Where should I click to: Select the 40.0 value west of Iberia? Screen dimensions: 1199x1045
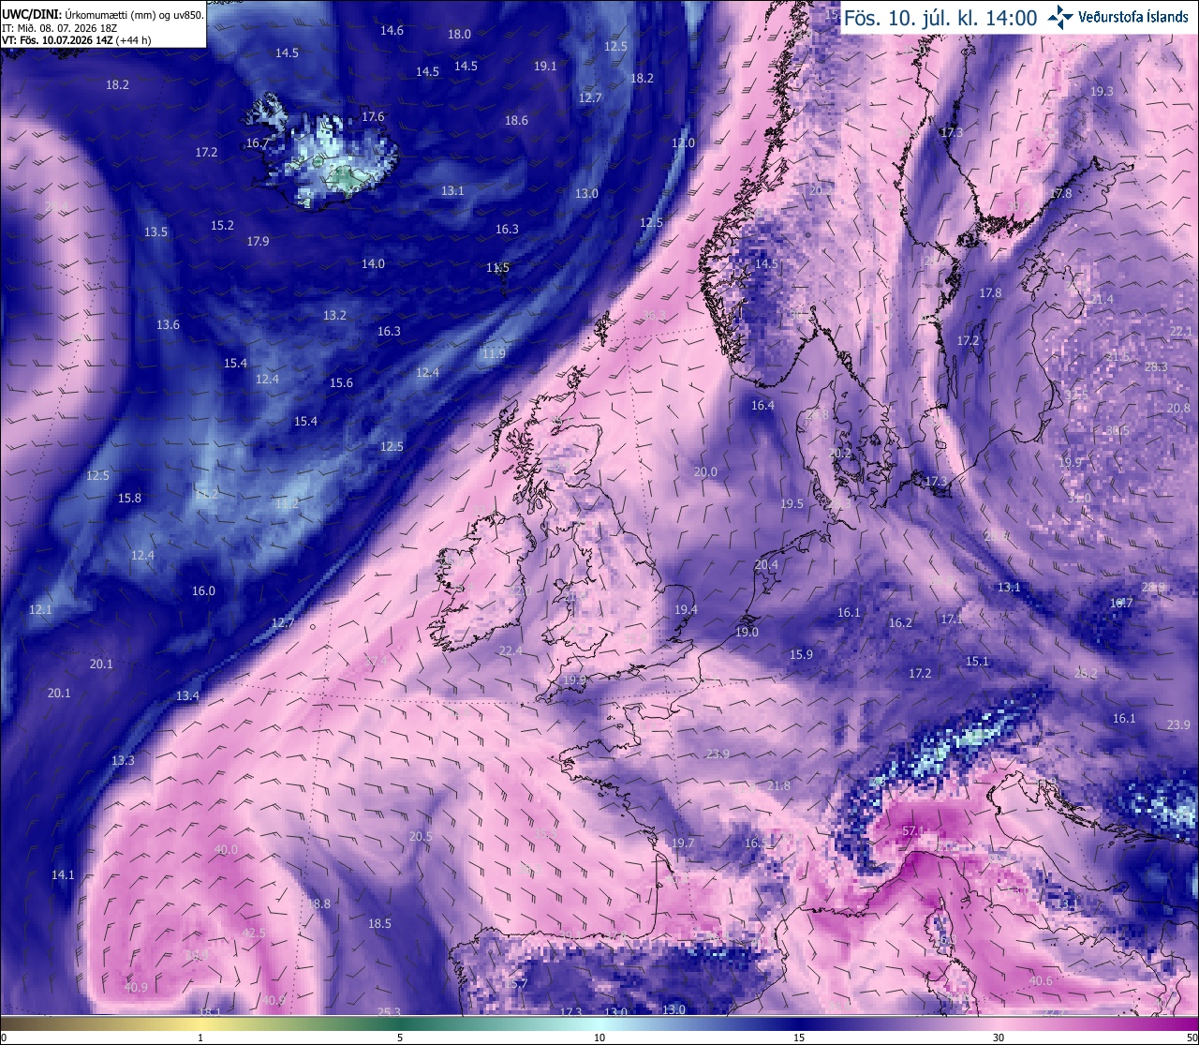(x=226, y=850)
